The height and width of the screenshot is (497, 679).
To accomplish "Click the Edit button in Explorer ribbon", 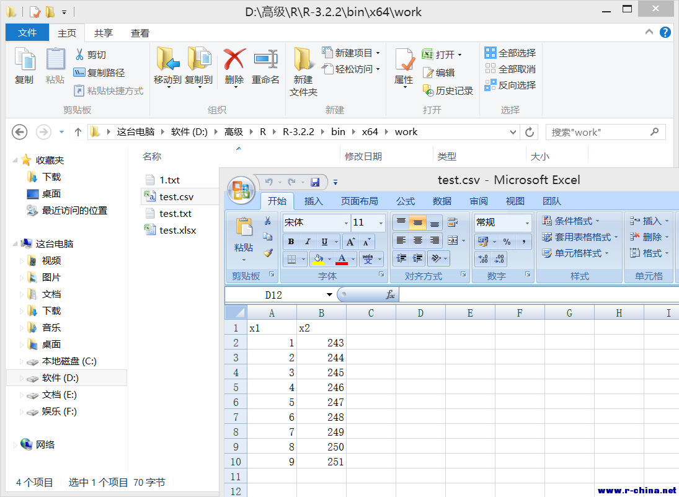I will click(x=438, y=73).
